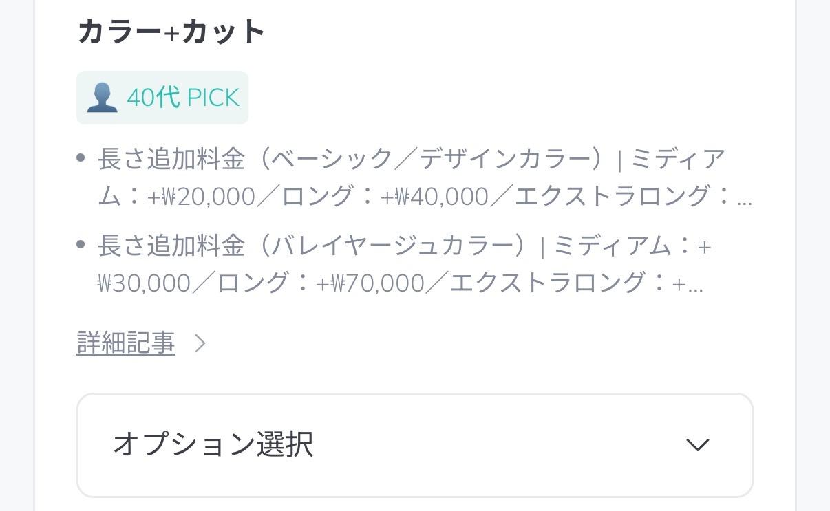This screenshot has width=830, height=511.
Task: Click the bullet dot before ベーシック line
Action: 81,159
